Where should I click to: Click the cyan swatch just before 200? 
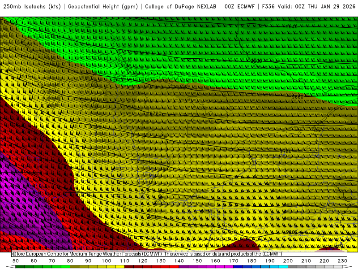pos(283,267)
